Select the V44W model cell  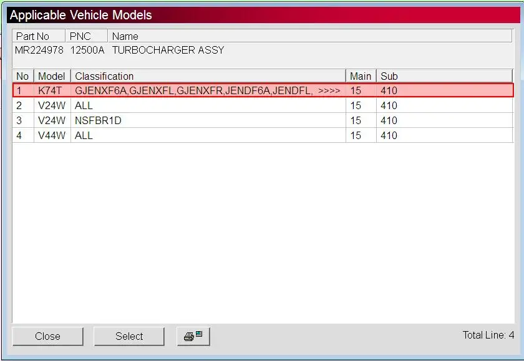coord(52,135)
